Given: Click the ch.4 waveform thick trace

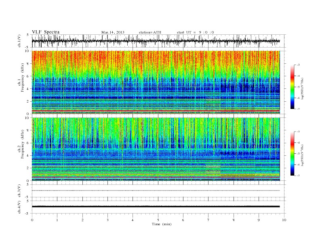Looking at the screenshot, I should [x=156, y=207].
